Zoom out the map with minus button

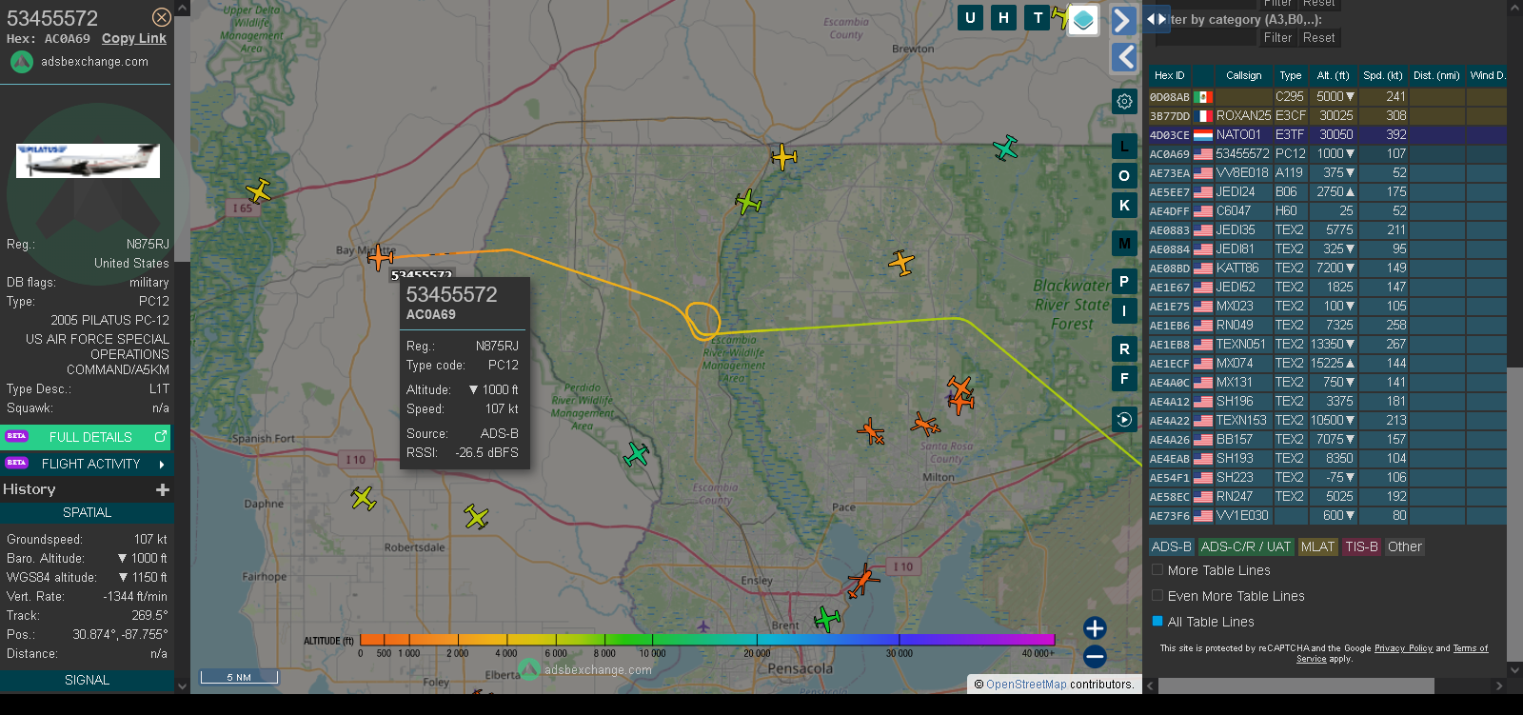[1095, 656]
